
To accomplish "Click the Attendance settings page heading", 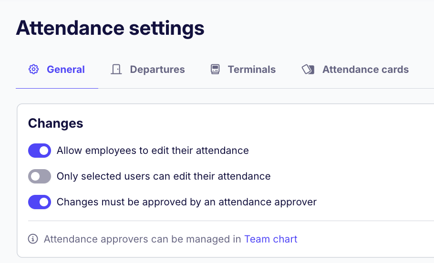I will coord(110,29).
